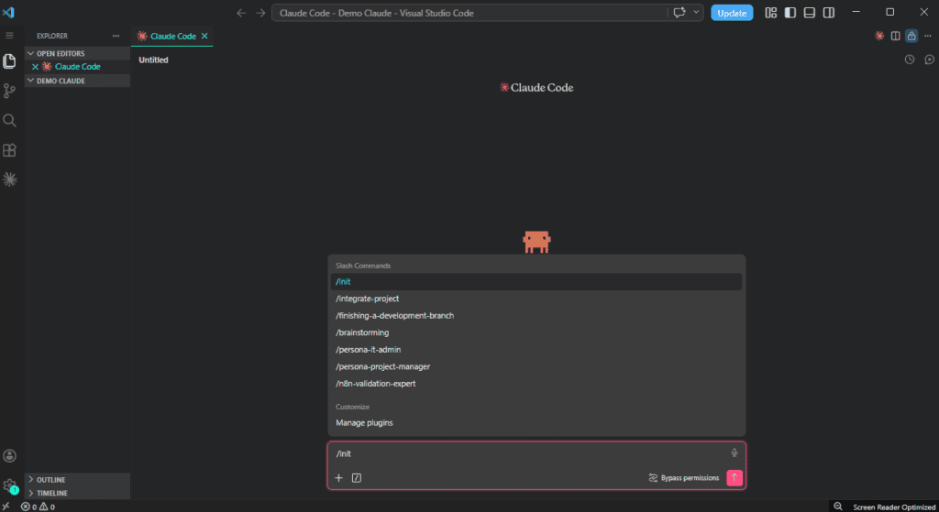939x512 pixels.
Task: Open the chat dropdown arrow in title bar
Action: (x=697, y=13)
